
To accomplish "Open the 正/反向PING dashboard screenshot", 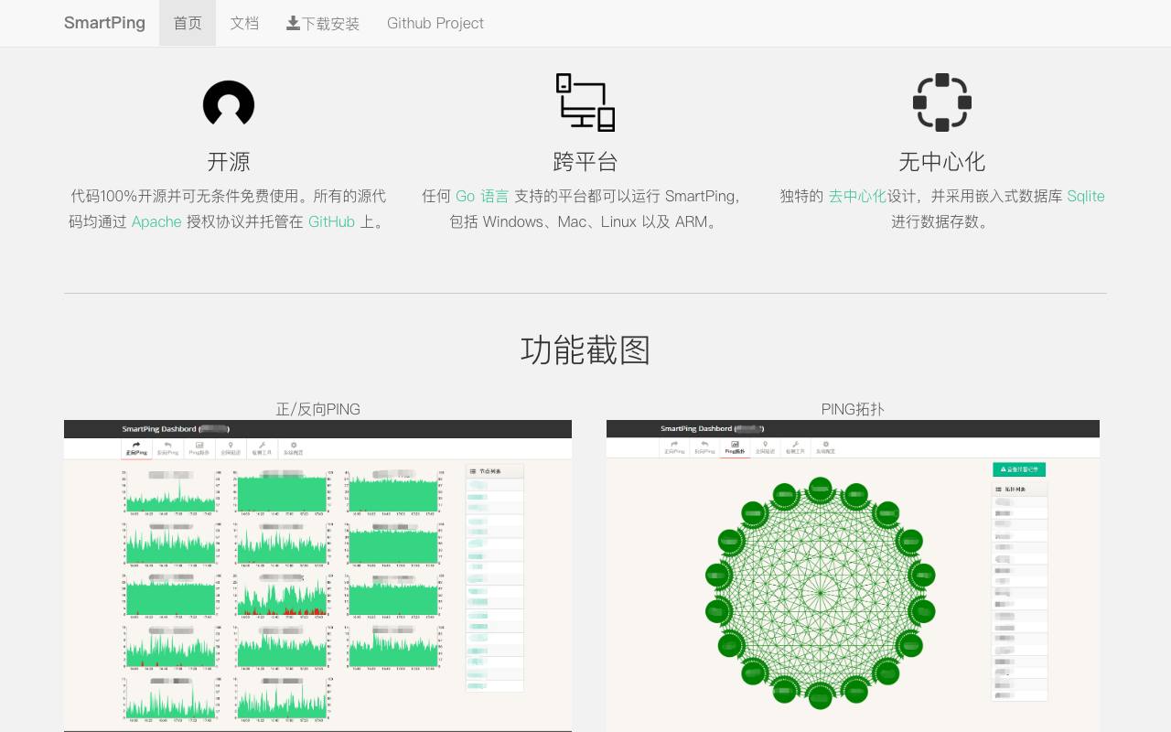I will coord(317,576).
